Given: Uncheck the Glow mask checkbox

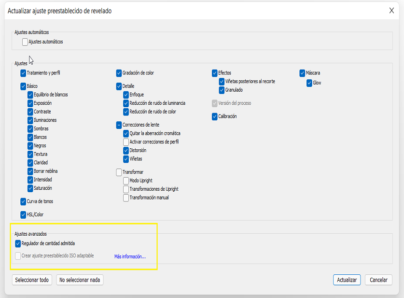Looking at the screenshot, I should pyautogui.click(x=309, y=83).
